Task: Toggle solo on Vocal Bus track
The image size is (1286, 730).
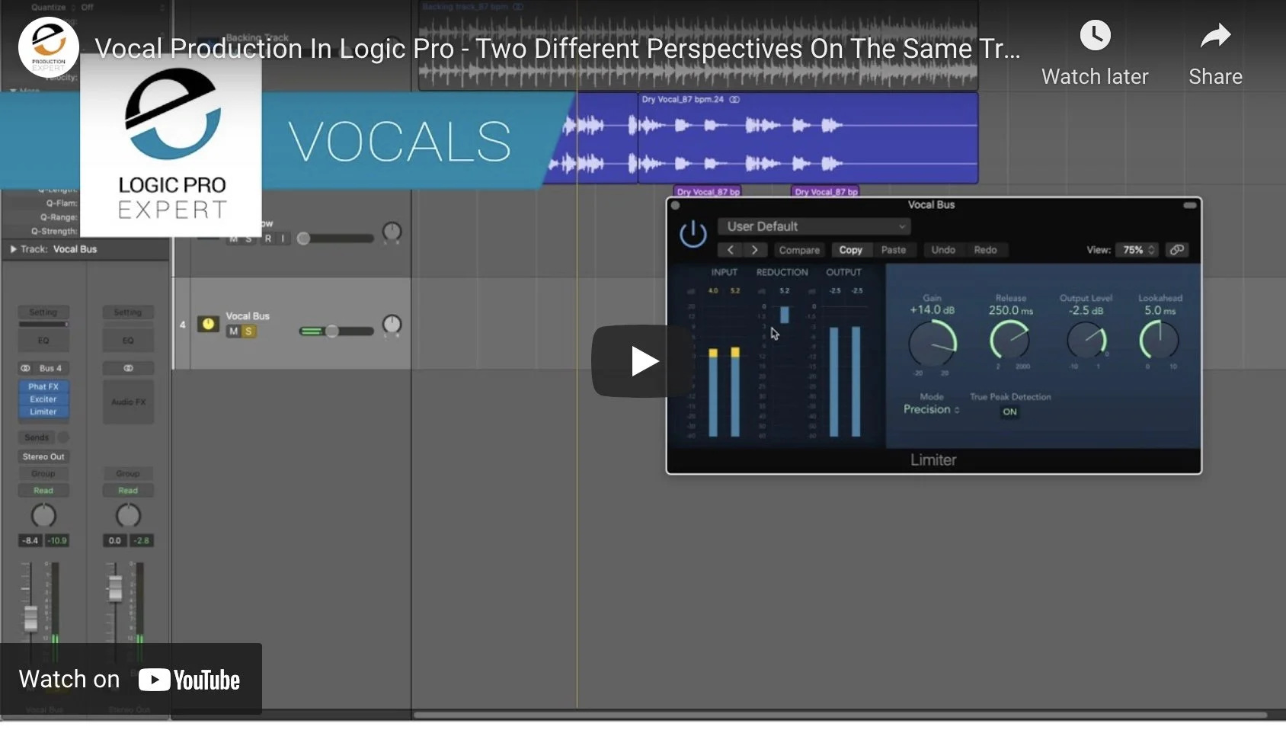Action: click(x=248, y=331)
